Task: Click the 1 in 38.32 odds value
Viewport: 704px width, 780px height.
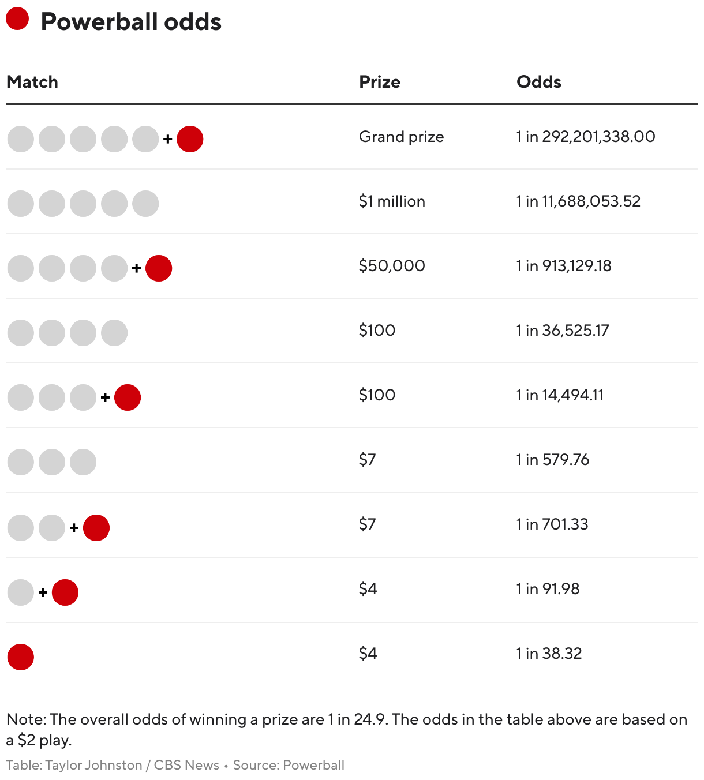Action: coord(549,654)
